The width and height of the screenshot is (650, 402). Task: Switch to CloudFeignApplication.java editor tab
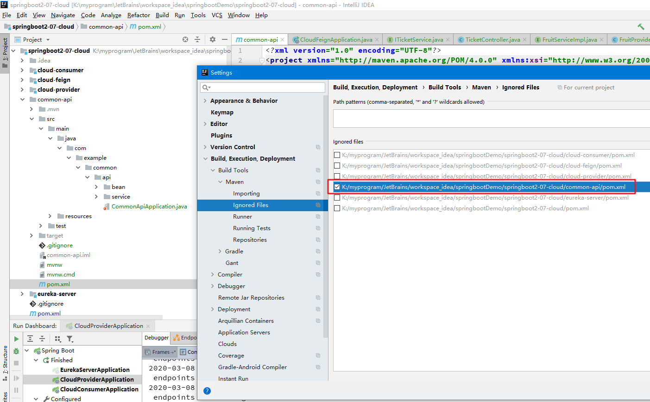tap(336, 40)
